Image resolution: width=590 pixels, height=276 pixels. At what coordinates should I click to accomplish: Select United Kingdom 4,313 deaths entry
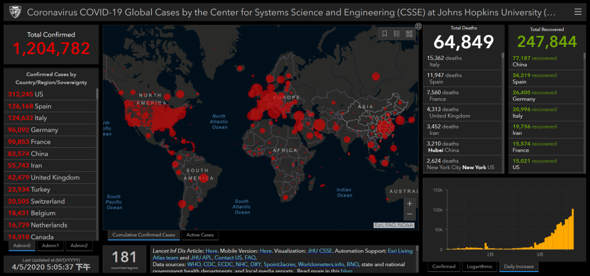tap(463, 113)
